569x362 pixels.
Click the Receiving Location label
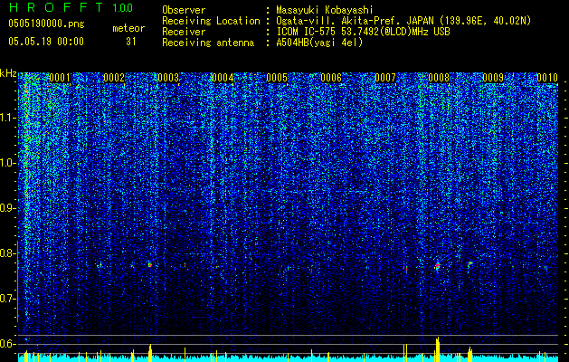click(x=211, y=21)
